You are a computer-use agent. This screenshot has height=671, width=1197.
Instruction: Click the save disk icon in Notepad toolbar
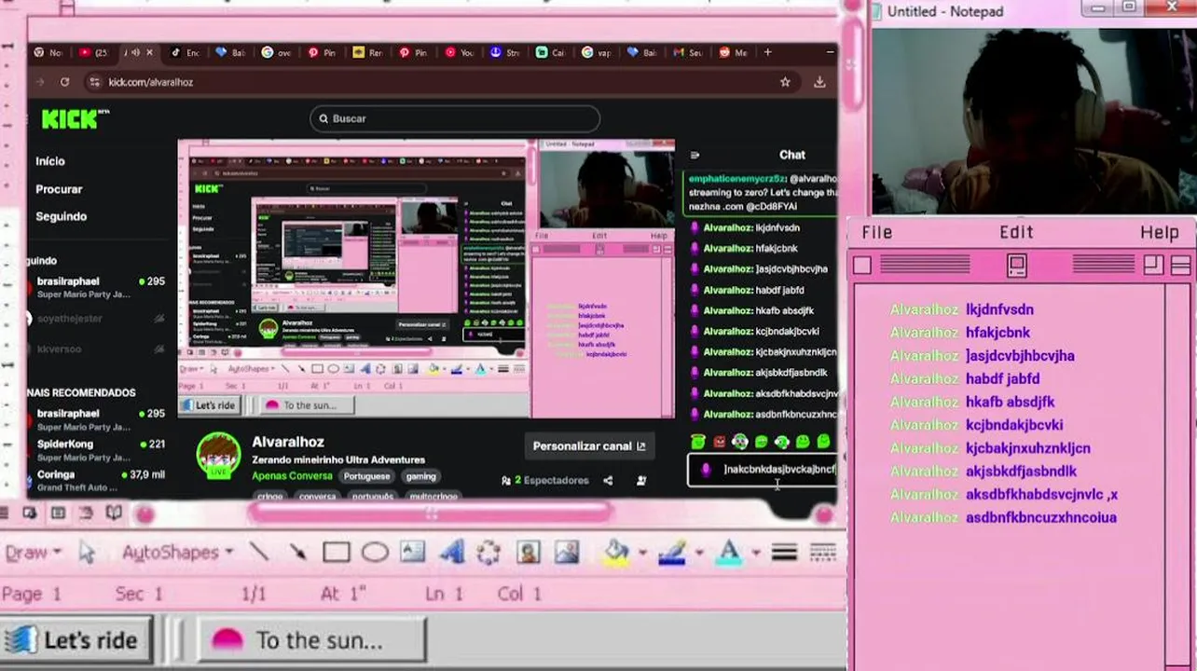click(1016, 267)
